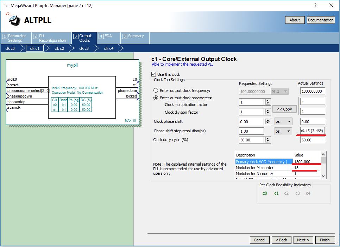
Task: Click the << Copy button
Action: [284, 109]
